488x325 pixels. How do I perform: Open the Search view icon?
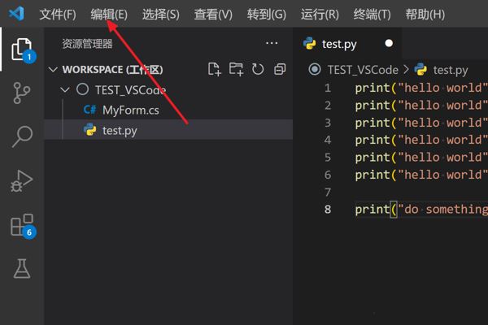click(x=21, y=136)
